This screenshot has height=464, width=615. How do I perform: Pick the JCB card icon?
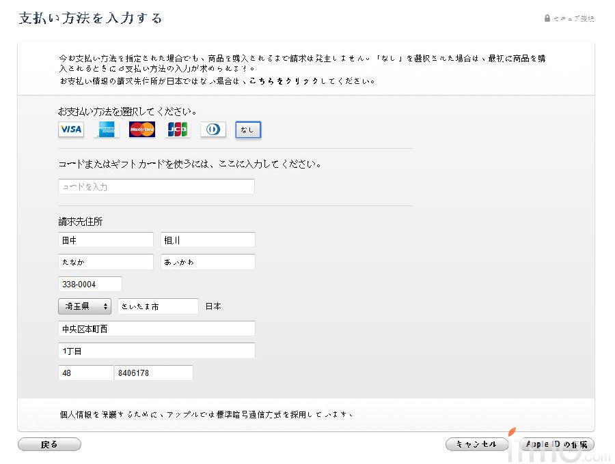tap(178, 130)
